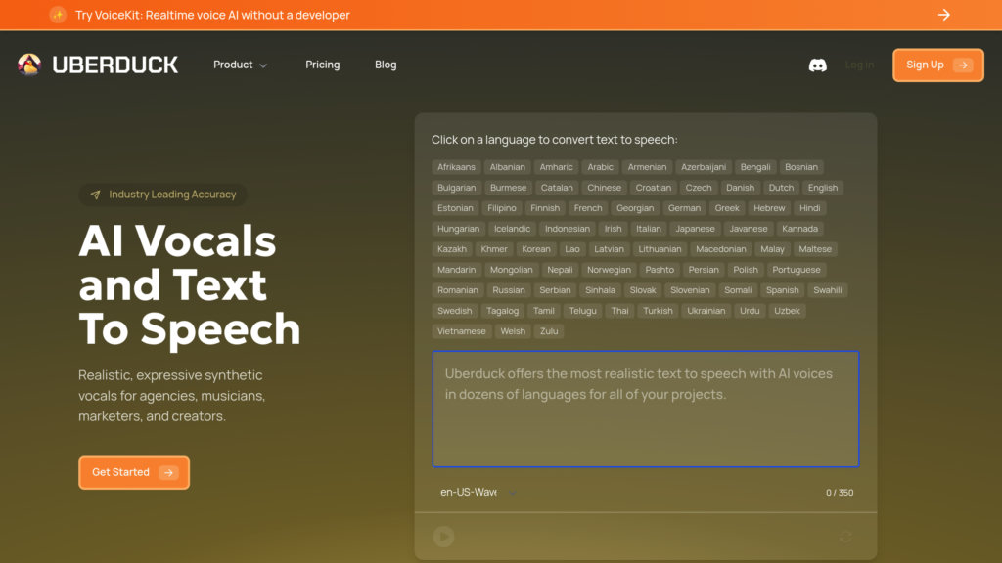Select the Macedonian language
Image resolution: width=1002 pixels, height=563 pixels.
click(x=721, y=249)
